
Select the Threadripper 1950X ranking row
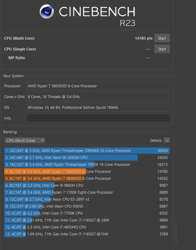87,164
